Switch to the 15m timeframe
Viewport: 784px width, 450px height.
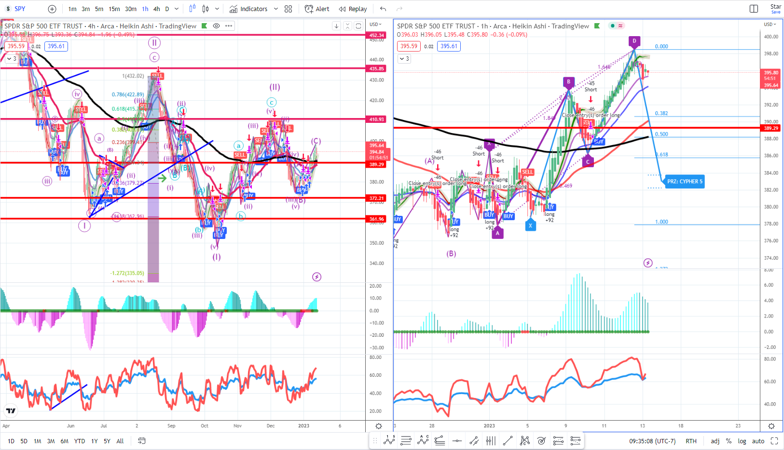[114, 9]
